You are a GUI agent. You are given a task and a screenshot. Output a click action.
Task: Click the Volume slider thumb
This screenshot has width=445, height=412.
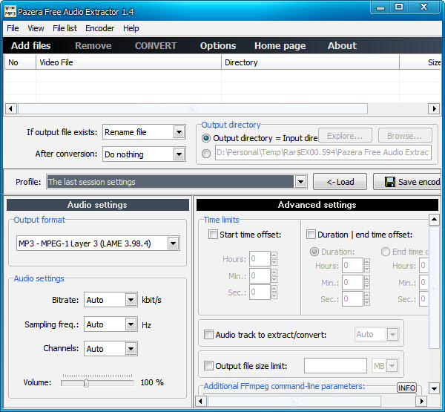coord(86,383)
